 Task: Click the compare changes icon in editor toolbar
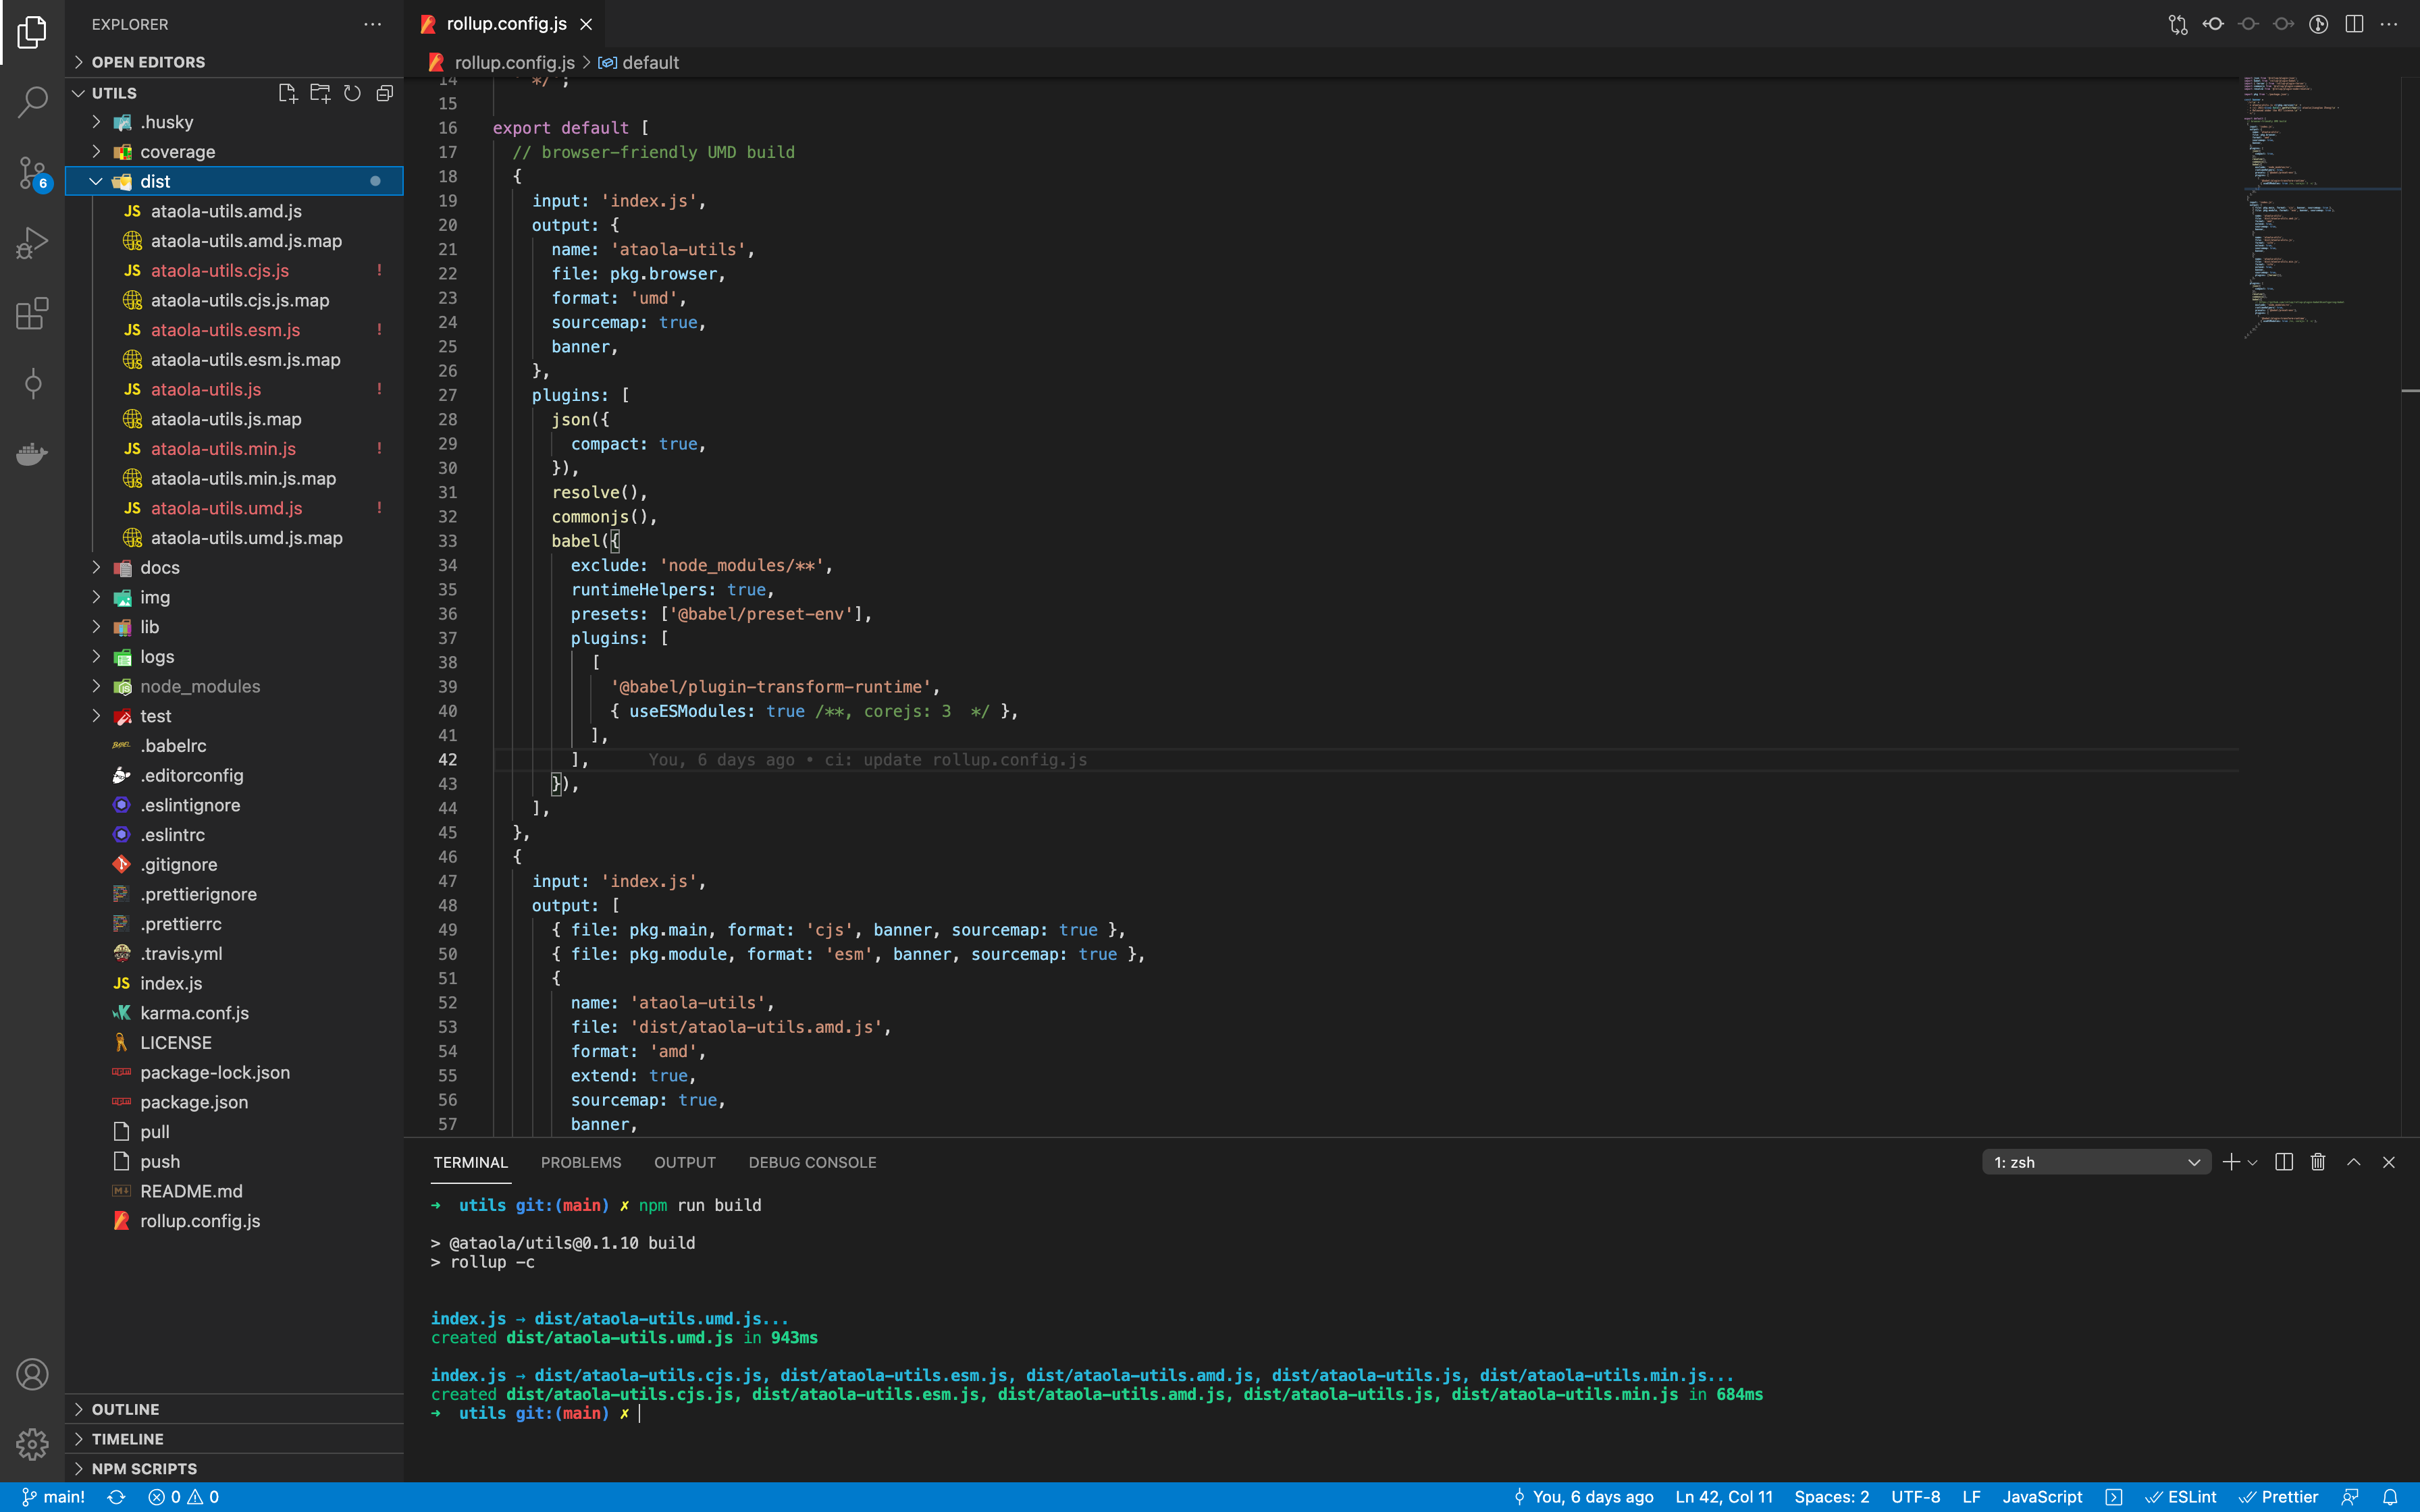(x=2178, y=24)
